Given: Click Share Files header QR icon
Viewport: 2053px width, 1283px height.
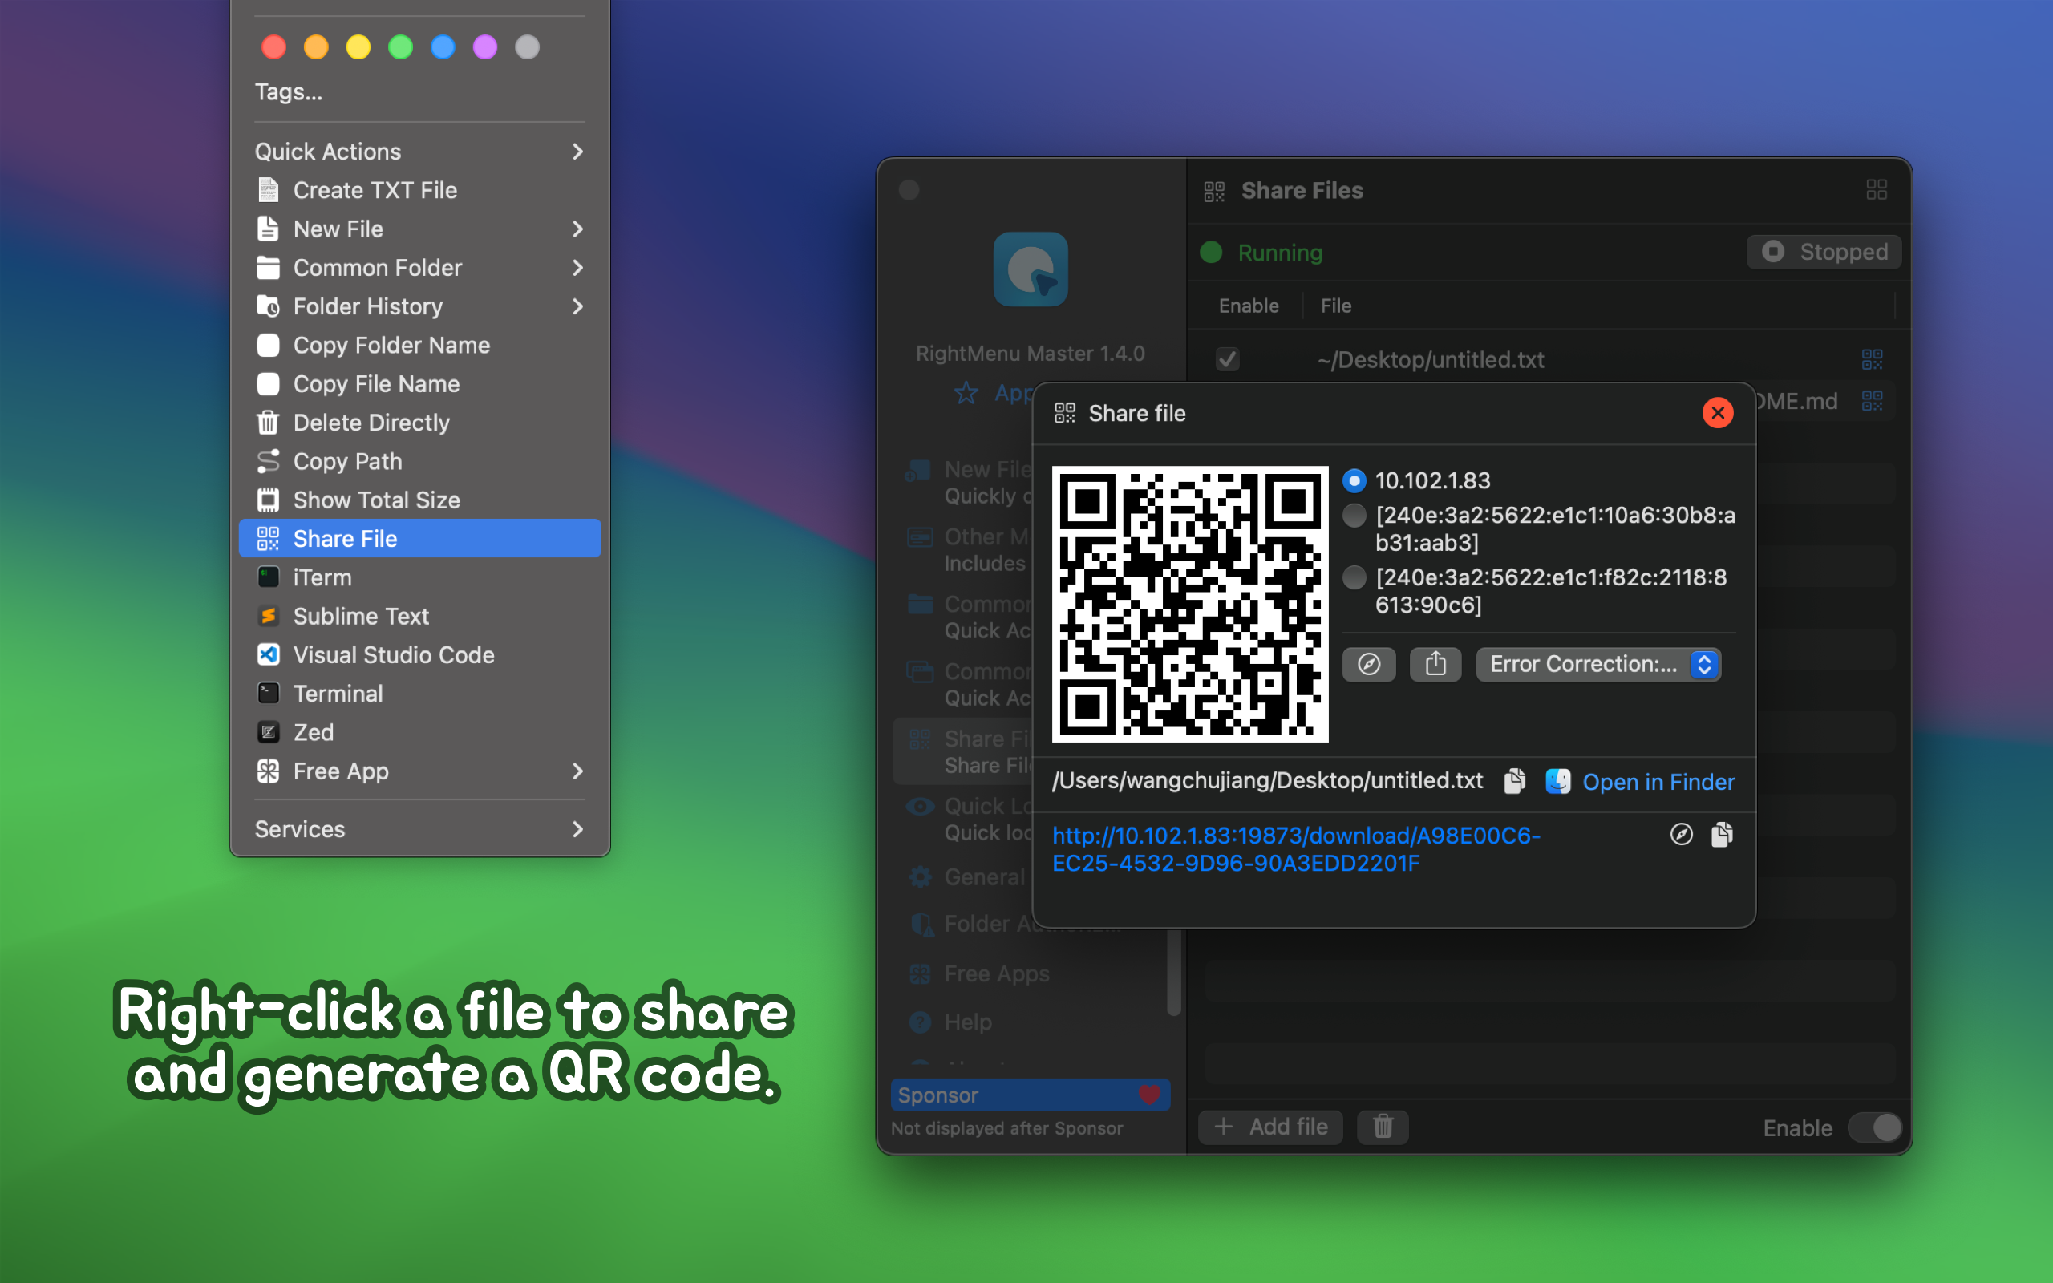Looking at the screenshot, I should (1214, 191).
